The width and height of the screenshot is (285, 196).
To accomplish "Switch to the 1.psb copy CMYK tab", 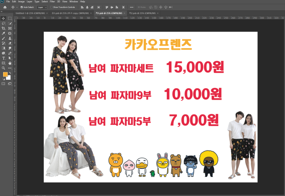I will point(70,13).
